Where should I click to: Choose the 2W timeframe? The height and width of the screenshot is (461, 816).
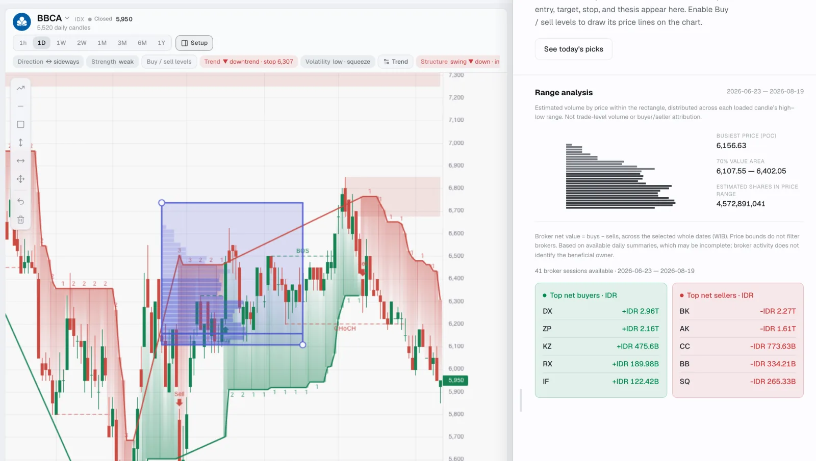pyautogui.click(x=82, y=43)
